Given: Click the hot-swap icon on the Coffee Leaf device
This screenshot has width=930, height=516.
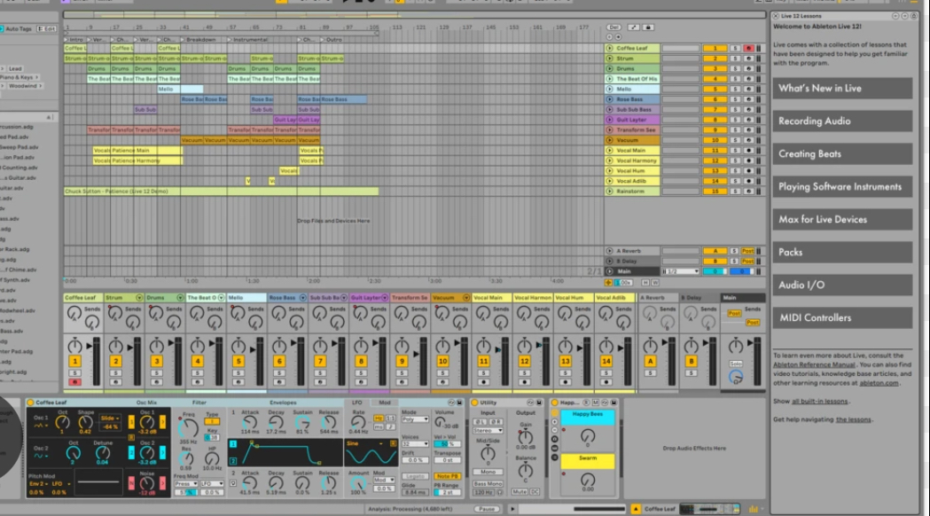Looking at the screenshot, I should 450,403.
